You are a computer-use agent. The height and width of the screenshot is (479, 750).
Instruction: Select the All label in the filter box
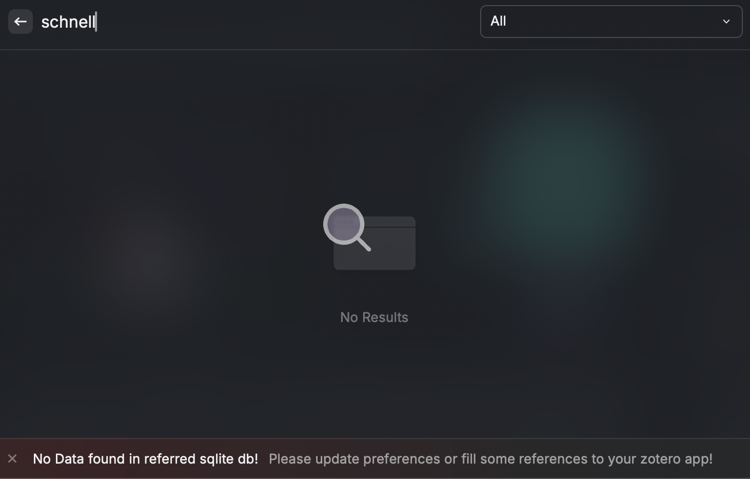click(498, 21)
